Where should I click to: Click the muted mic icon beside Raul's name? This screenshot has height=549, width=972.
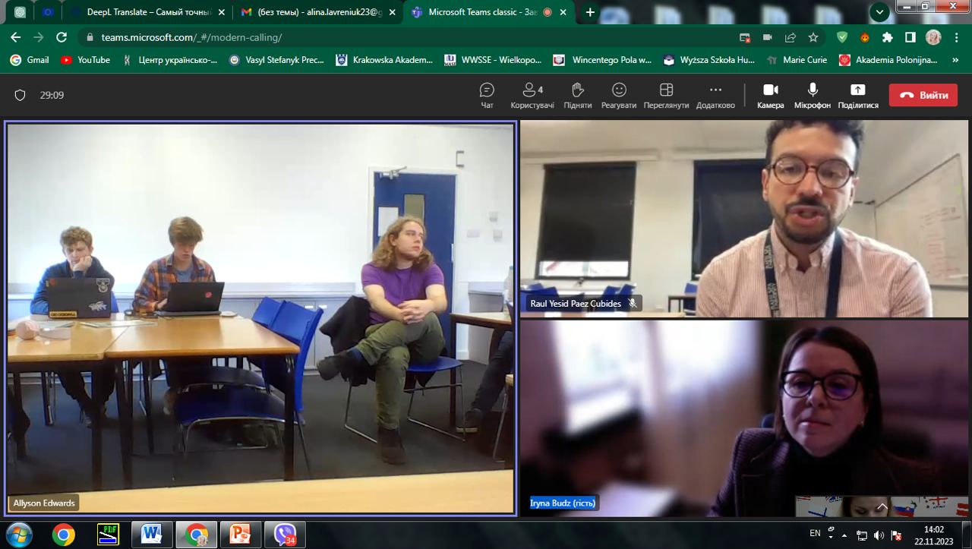[x=633, y=304]
